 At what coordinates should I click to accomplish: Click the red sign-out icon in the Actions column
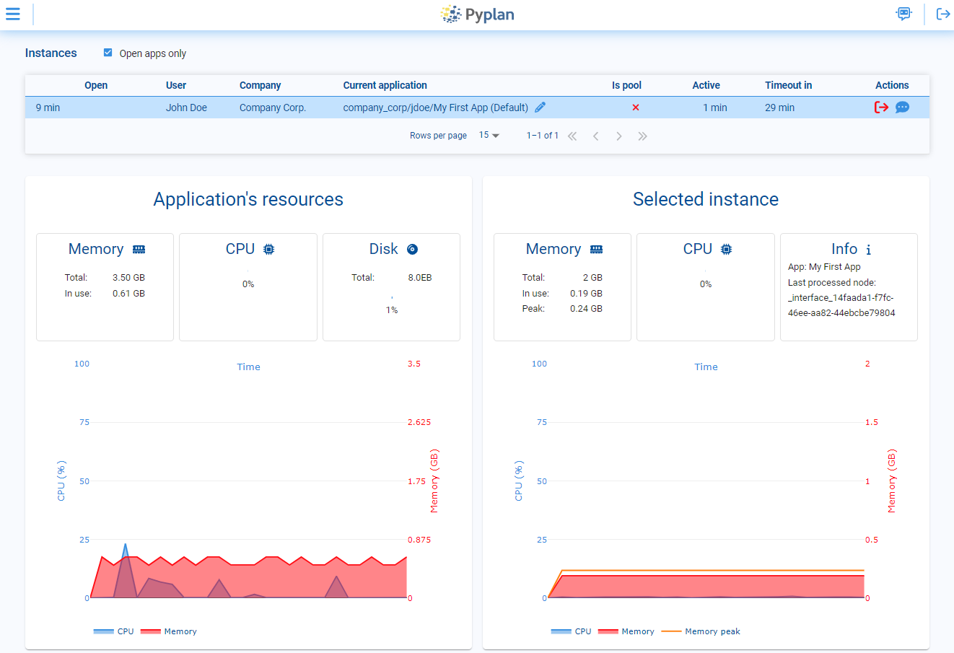coord(881,107)
